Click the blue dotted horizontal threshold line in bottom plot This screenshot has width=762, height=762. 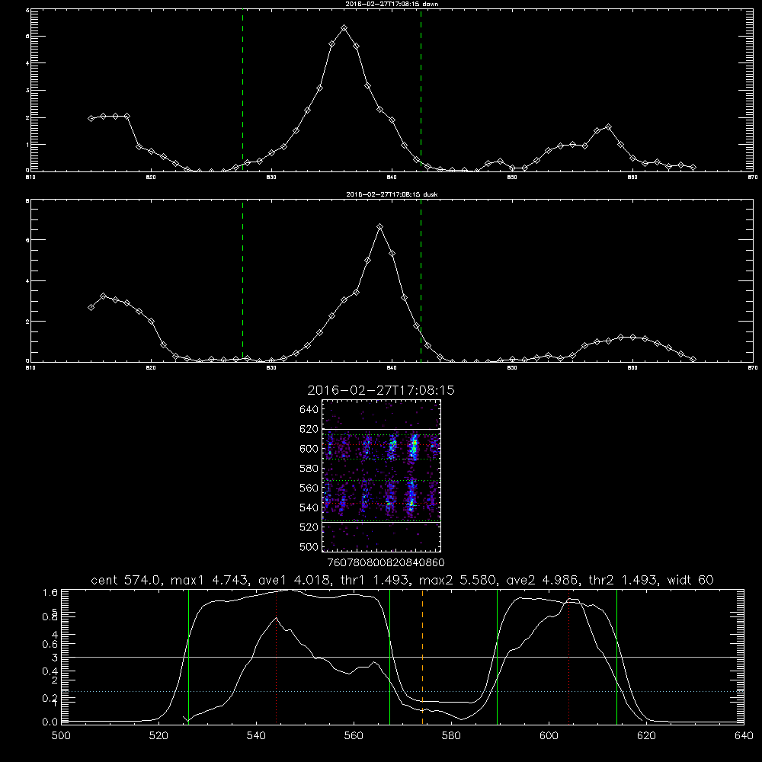click(402, 691)
